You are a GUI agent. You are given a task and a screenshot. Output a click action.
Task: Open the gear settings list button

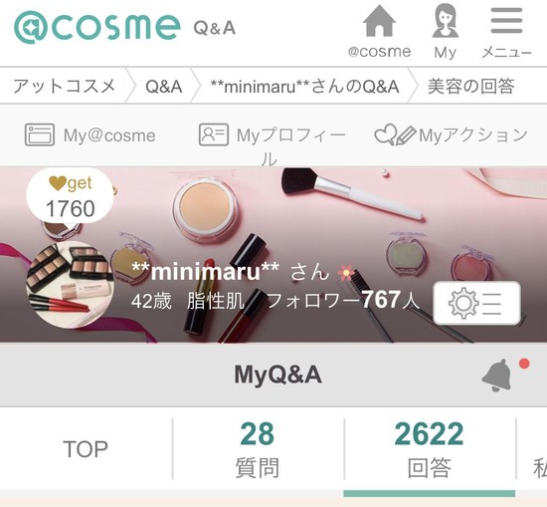(476, 303)
